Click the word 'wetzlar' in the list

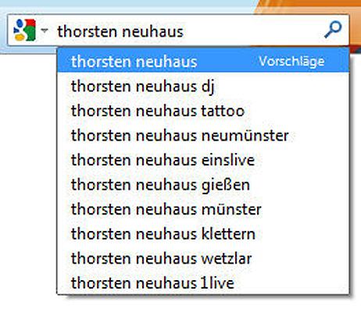(227, 258)
